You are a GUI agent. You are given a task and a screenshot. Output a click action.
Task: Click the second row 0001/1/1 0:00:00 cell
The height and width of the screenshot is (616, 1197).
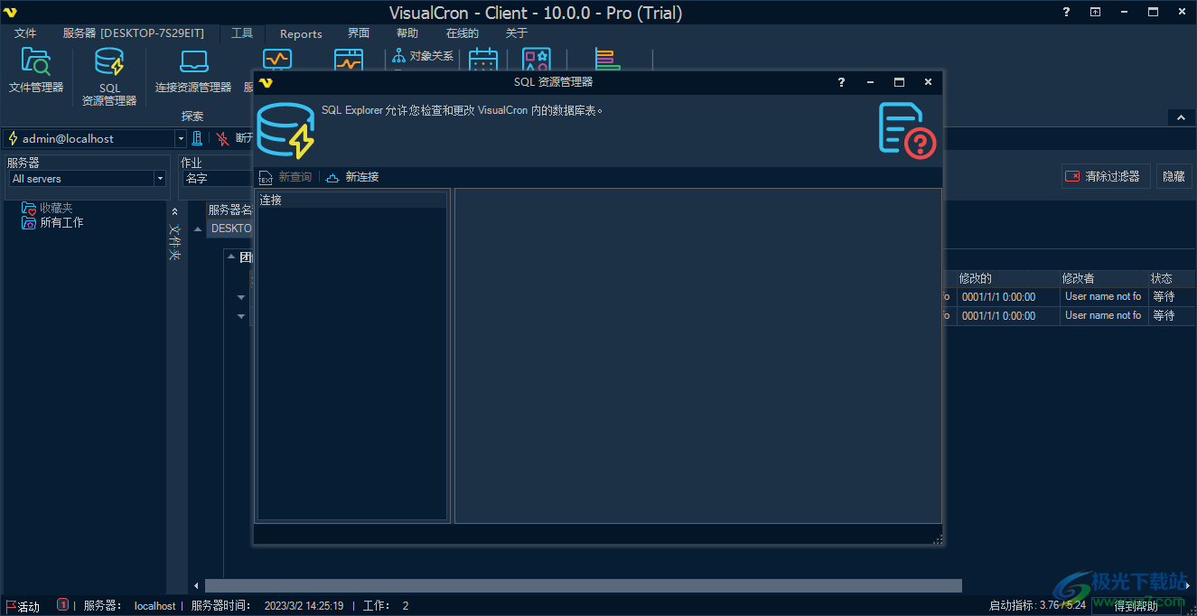pyautogui.click(x=1007, y=316)
